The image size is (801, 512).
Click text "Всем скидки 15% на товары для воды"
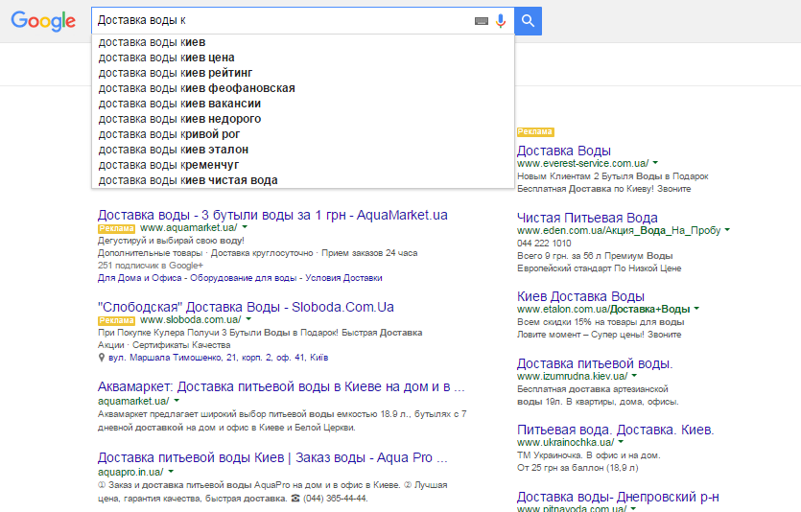tap(601, 322)
